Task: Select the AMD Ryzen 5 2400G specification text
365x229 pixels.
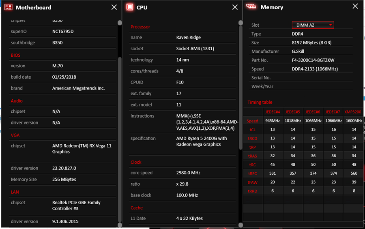Action: click(202, 141)
